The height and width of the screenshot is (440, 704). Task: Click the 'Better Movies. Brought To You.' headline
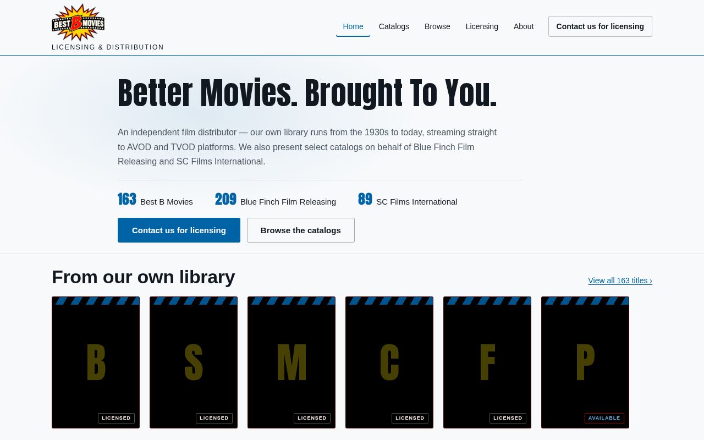tap(307, 93)
